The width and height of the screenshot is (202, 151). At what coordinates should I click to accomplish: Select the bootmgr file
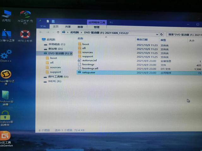(86, 64)
